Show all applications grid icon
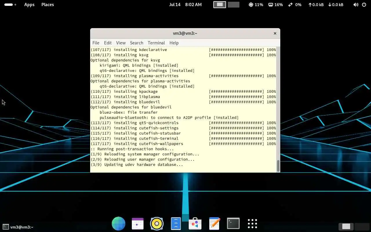The image size is (371, 232). click(252, 224)
